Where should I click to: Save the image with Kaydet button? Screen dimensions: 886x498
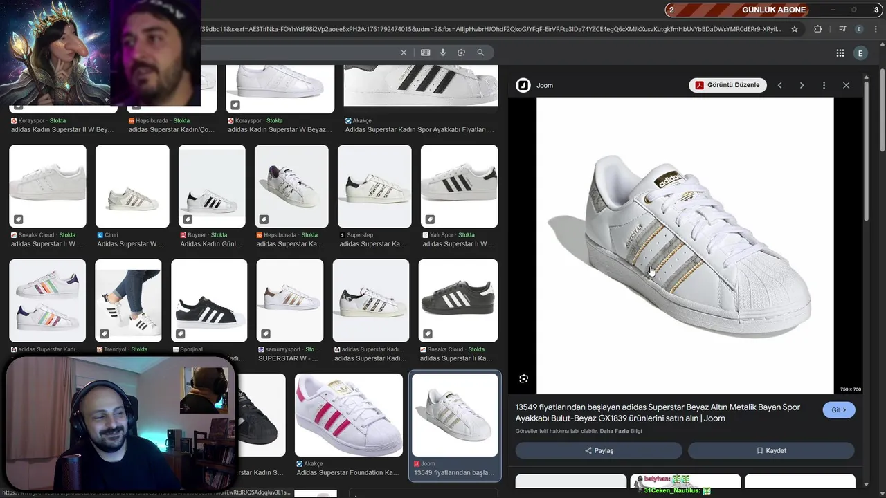tap(771, 450)
